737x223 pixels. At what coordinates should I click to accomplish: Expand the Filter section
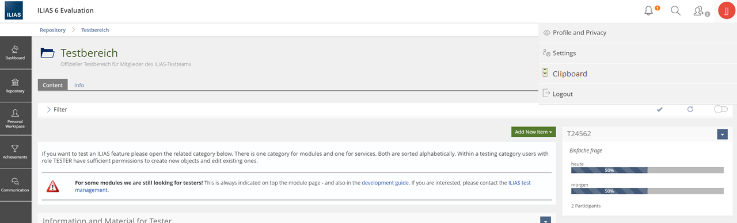click(x=56, y=109)
